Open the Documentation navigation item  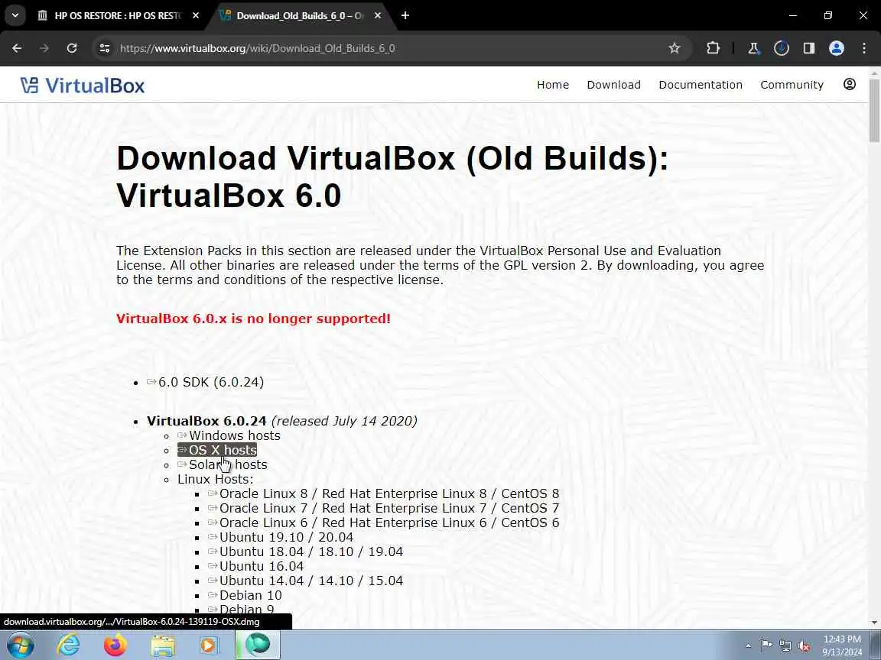pos(701,85)
